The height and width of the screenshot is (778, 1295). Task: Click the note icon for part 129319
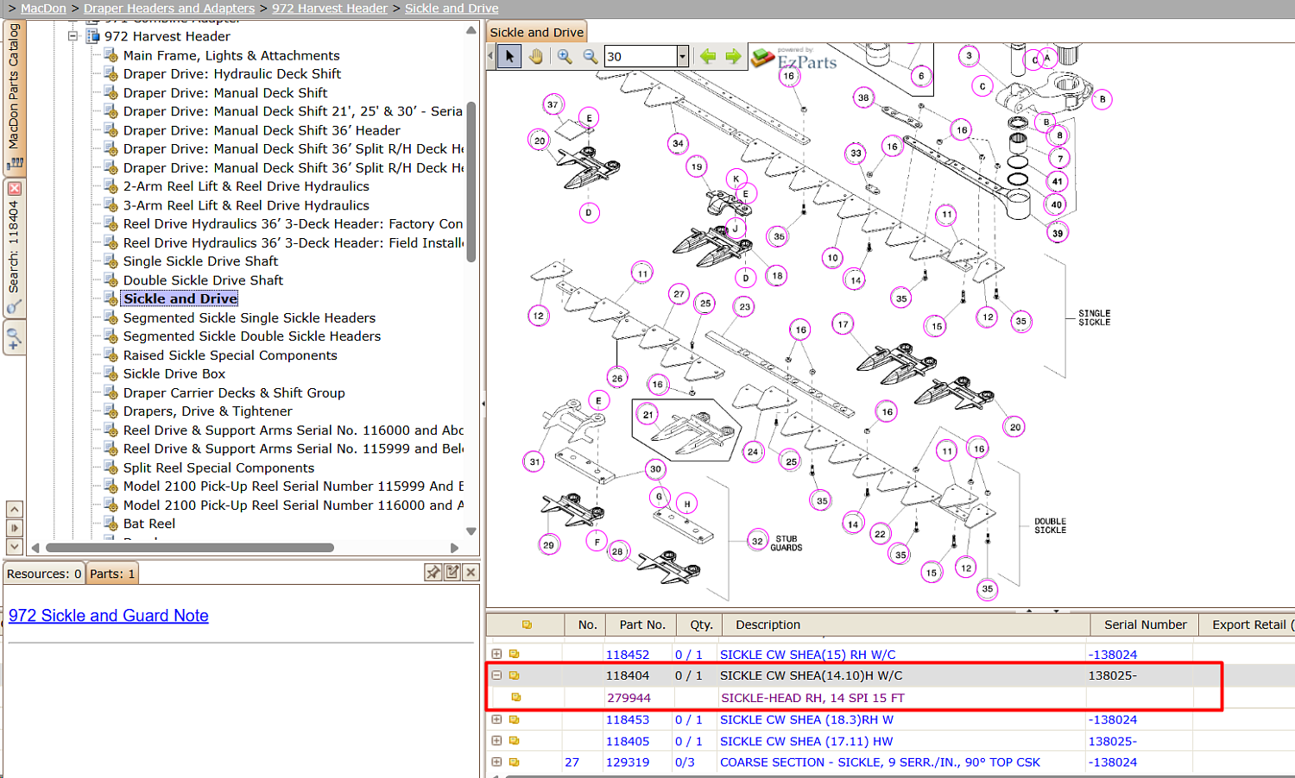click(x=514, y=762)
